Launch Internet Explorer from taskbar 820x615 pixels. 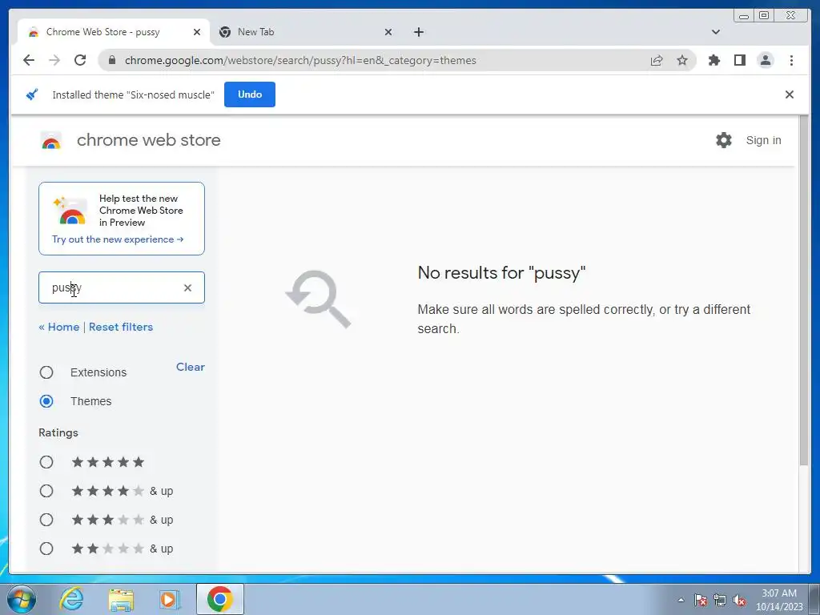point(71,599)
